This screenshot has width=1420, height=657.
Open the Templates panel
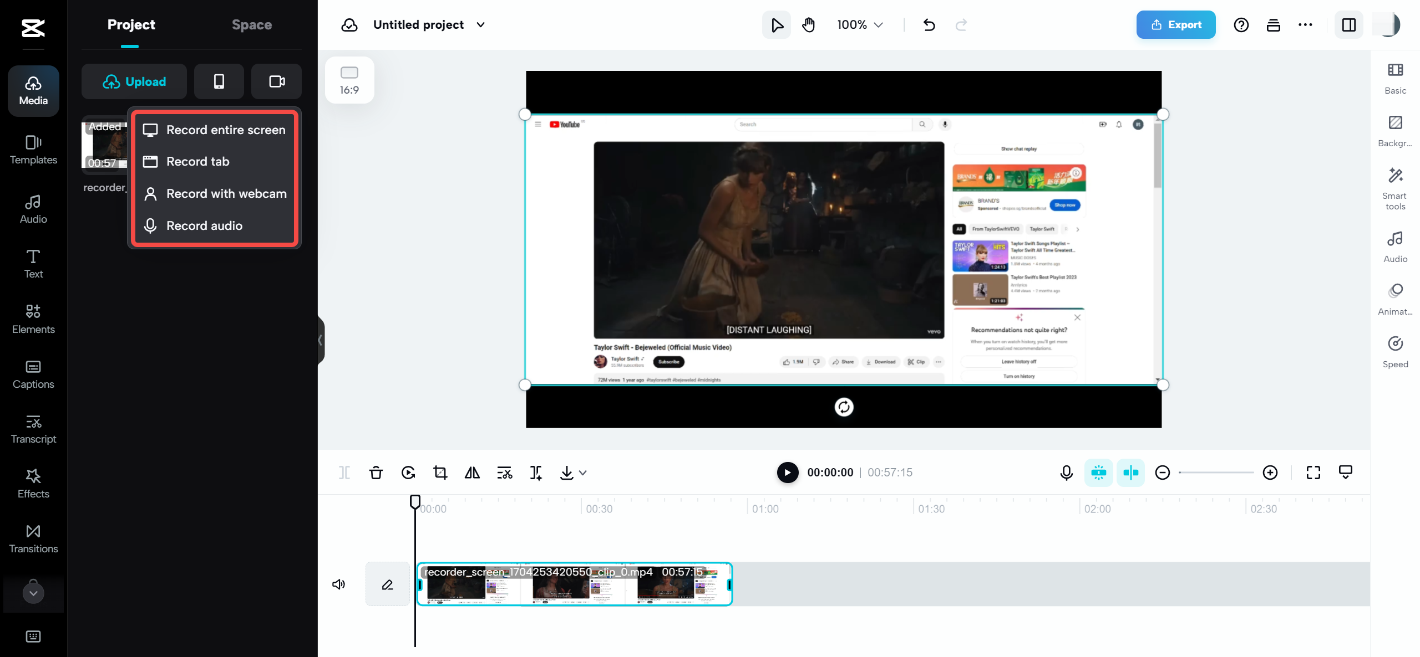pyautogui.click(x=33, y=150)
